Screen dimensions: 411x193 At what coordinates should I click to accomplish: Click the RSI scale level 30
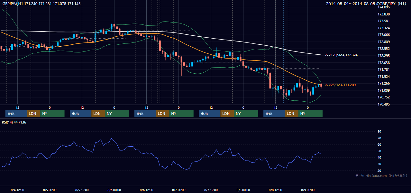(x=379, y=164)
